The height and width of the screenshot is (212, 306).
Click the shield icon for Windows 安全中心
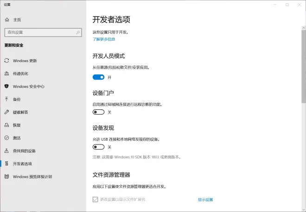pos(6,86)
